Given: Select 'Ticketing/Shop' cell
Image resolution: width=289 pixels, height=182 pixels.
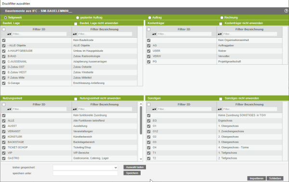Looking at the screenshot, I should [105, 147].
